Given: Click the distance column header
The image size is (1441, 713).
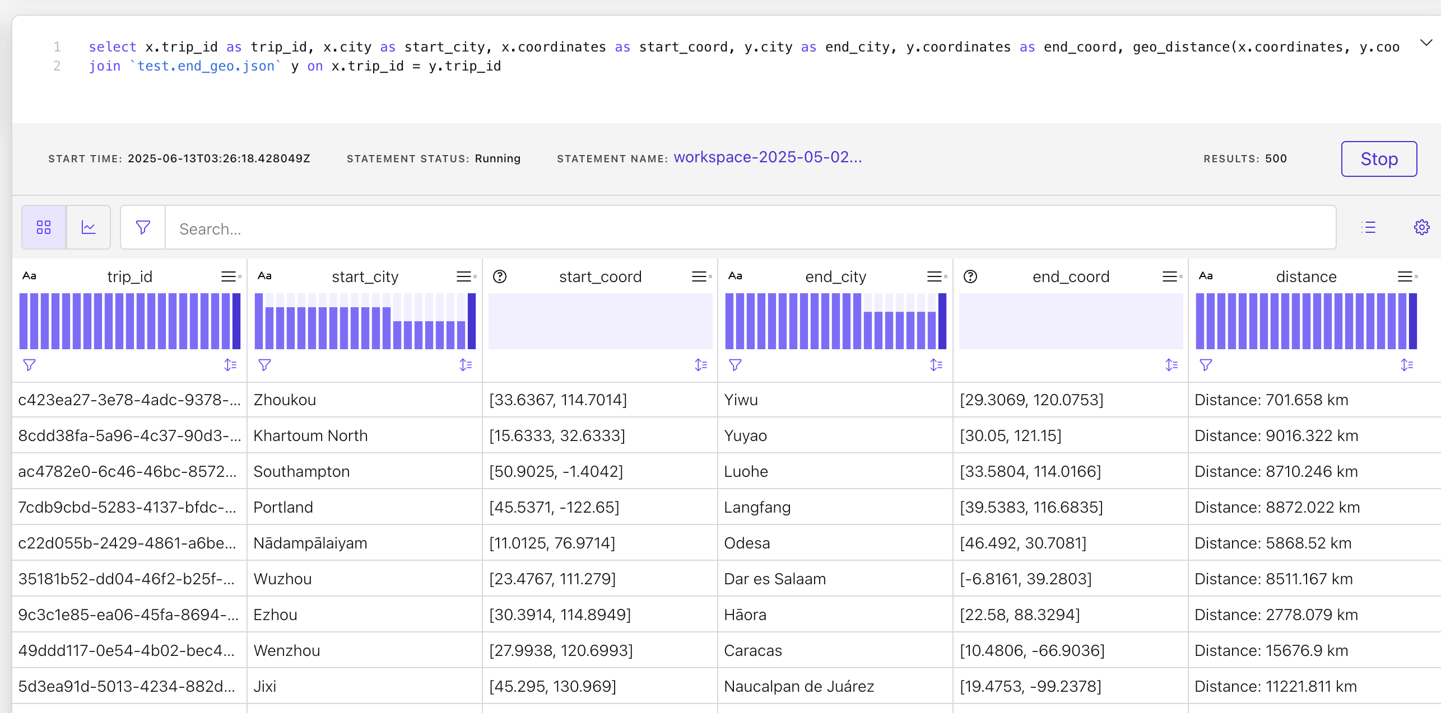Looking at the screenshot, I should pos(1306,276).
